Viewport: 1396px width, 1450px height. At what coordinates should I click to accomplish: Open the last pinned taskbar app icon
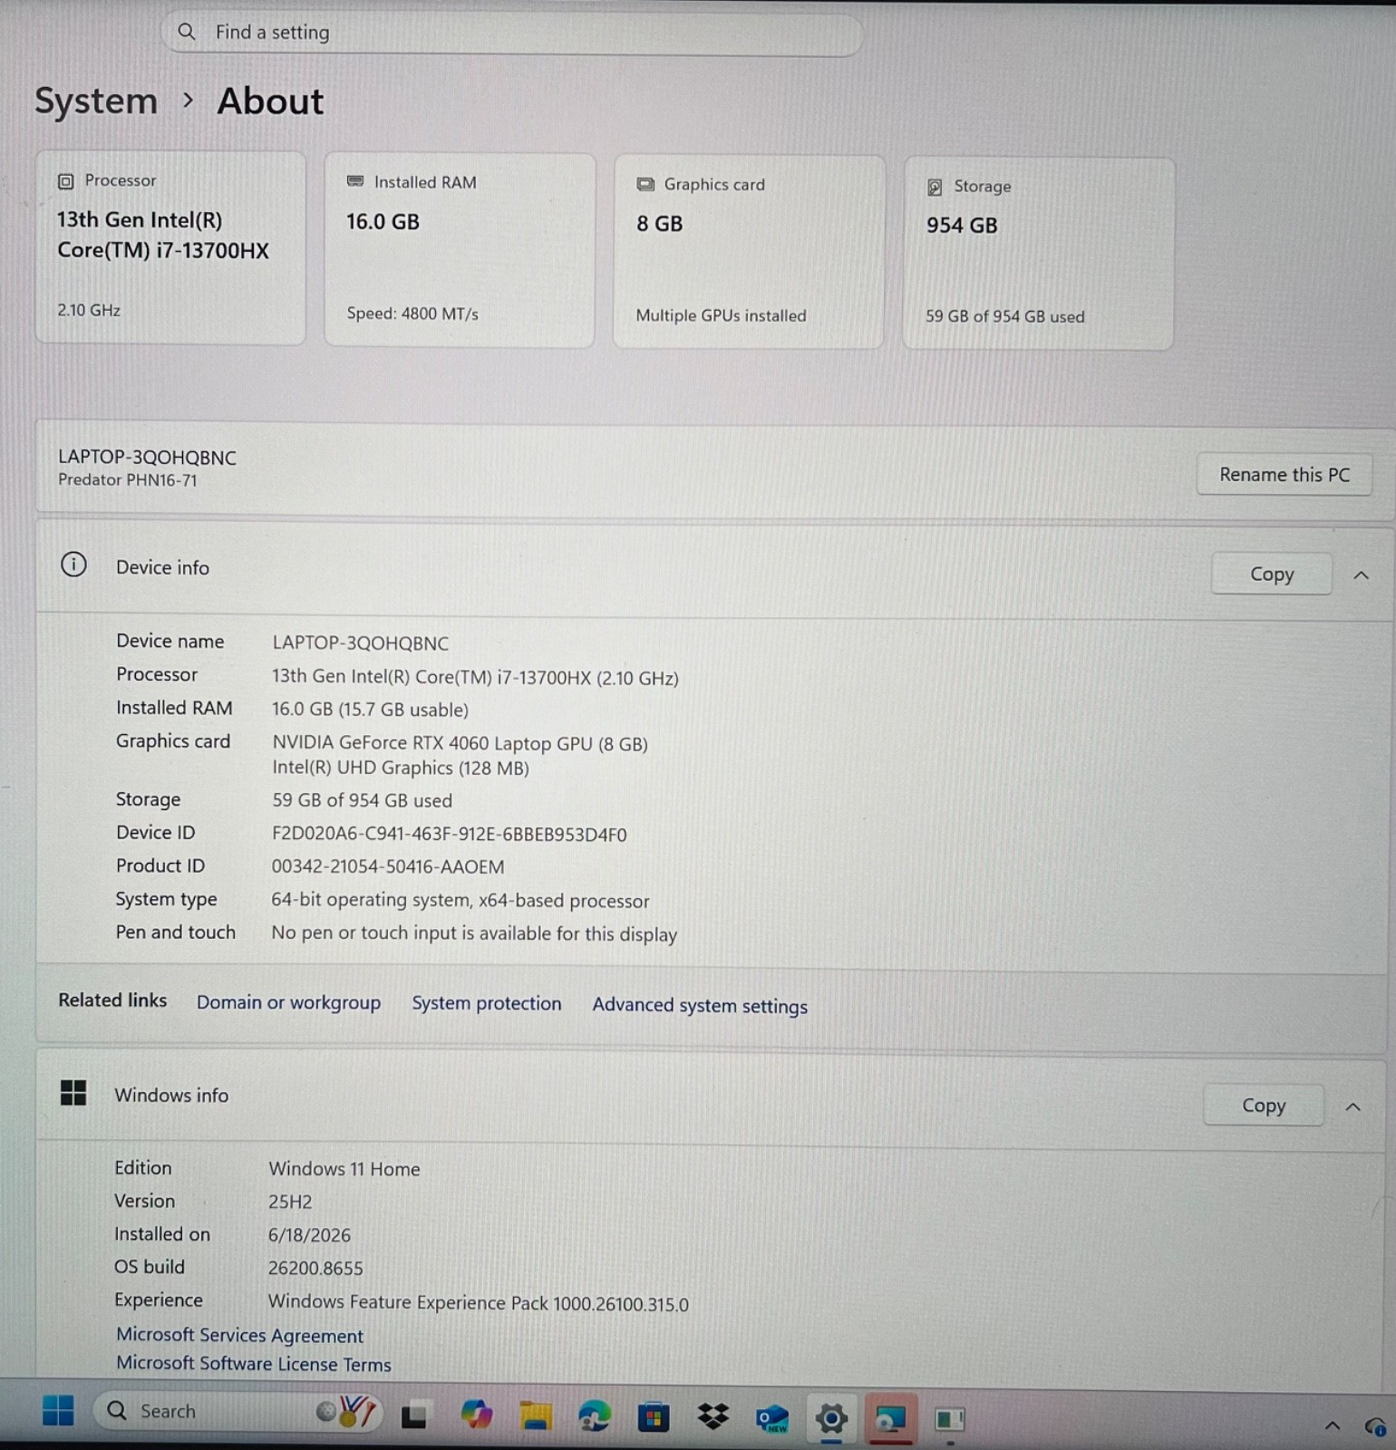point(950,1419)
